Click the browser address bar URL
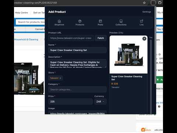This screenshot has width=177, height=133. click(36, 3)
